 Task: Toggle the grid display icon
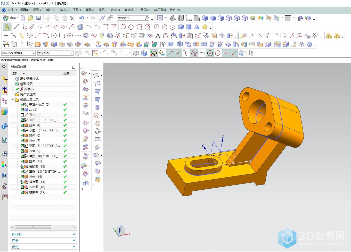251,53
